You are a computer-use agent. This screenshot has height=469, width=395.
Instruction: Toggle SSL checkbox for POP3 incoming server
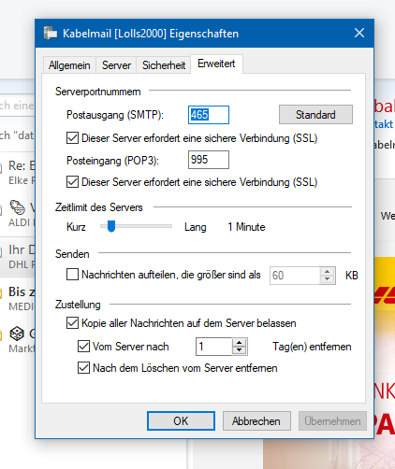pyautogui.click(x=72, y=181)
